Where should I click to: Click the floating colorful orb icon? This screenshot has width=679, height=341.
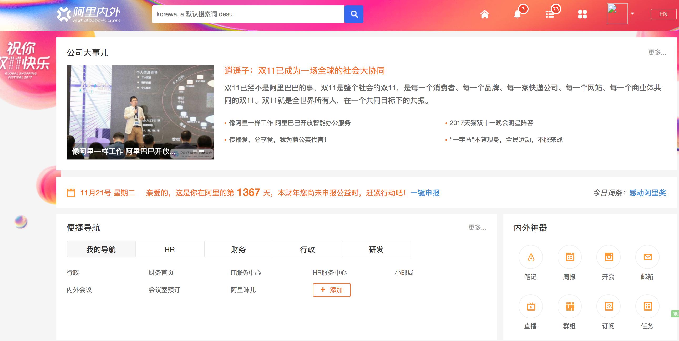click(21, 222)
